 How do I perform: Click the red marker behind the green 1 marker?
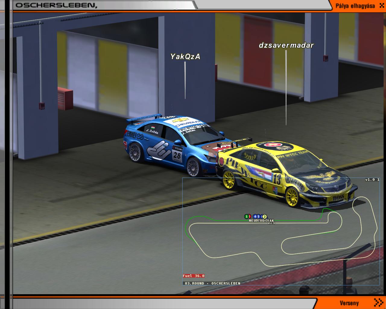[250, 216]
